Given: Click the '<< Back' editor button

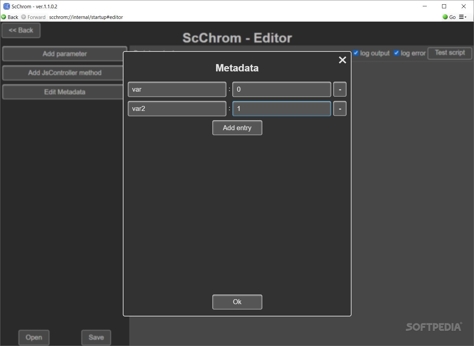Looking at the screenshot, I should click(21, 30).
